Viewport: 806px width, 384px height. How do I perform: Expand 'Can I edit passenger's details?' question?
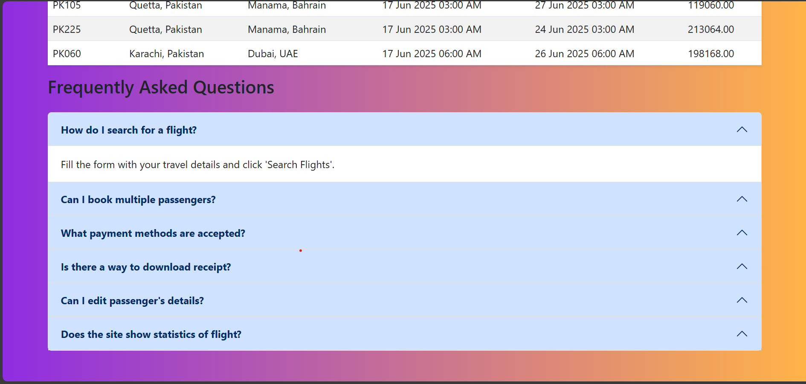(404, 300)
